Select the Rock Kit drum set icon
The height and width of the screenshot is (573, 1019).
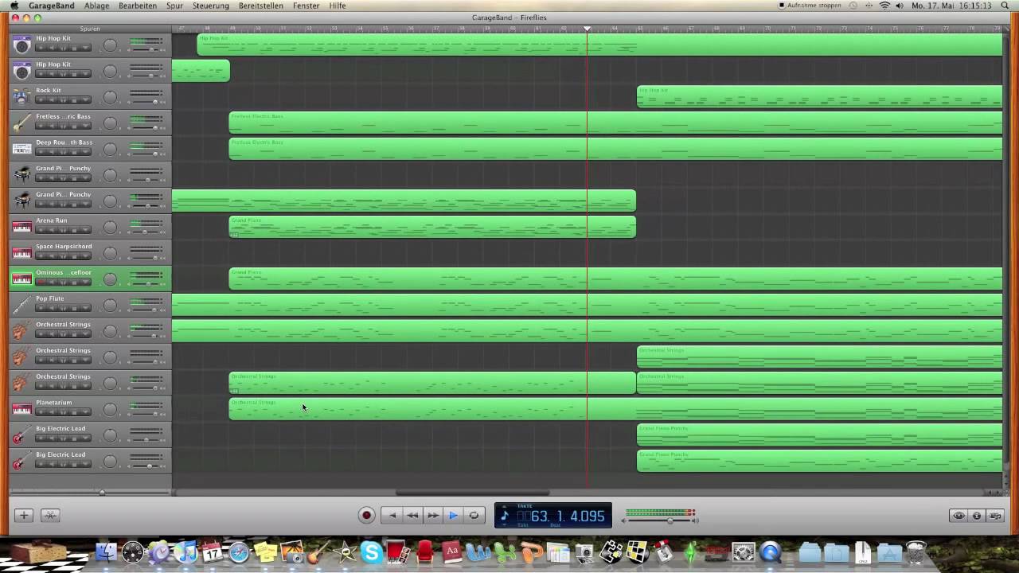tap(21, 97)
